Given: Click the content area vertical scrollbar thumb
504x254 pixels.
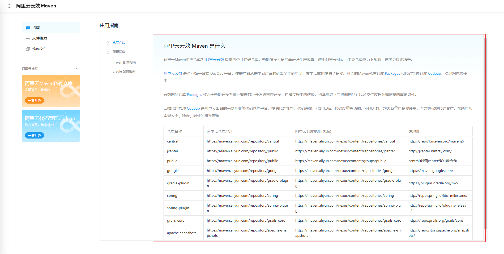Looking at the screenshot, I should click(x=485, y=134).
